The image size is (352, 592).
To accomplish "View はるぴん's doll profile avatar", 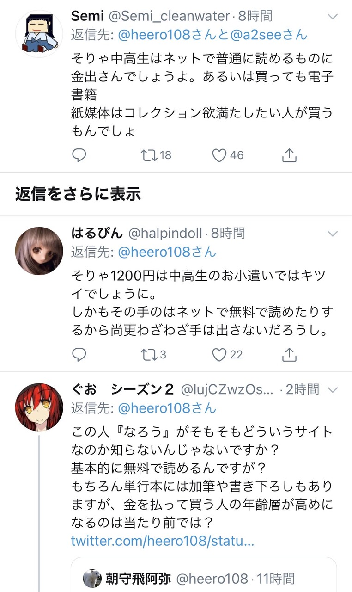I will click(x=39, y=251).
